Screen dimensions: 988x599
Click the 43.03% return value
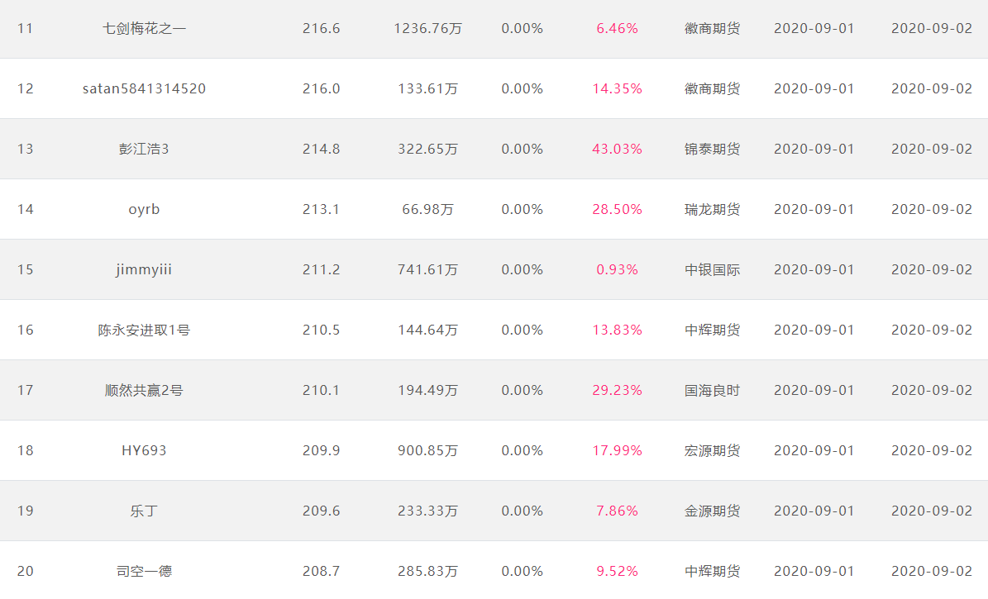[x=617, y=150]
